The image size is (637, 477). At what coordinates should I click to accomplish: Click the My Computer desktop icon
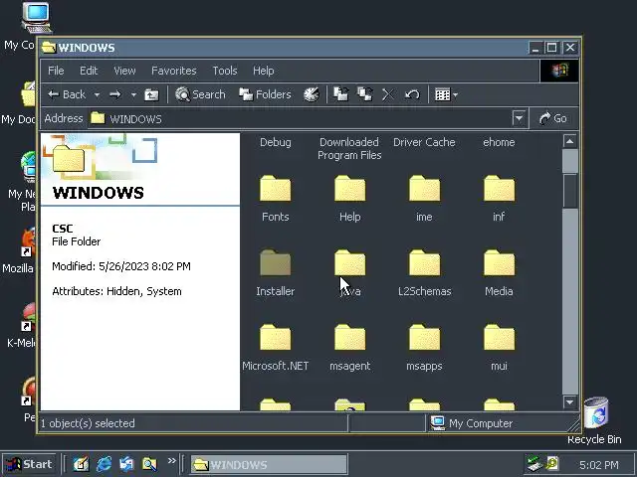click(x=37, y=18)
